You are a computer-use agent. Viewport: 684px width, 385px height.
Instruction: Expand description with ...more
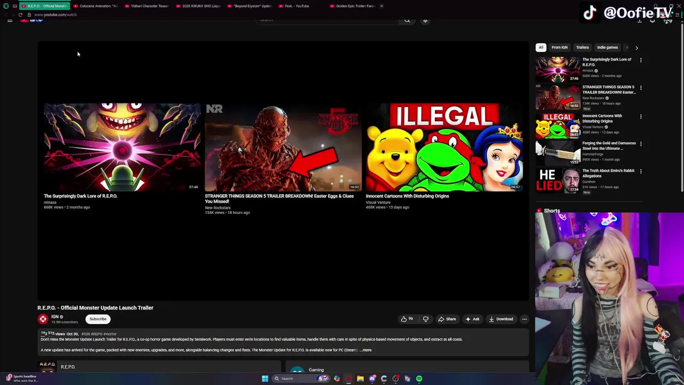tap(366, 350)
